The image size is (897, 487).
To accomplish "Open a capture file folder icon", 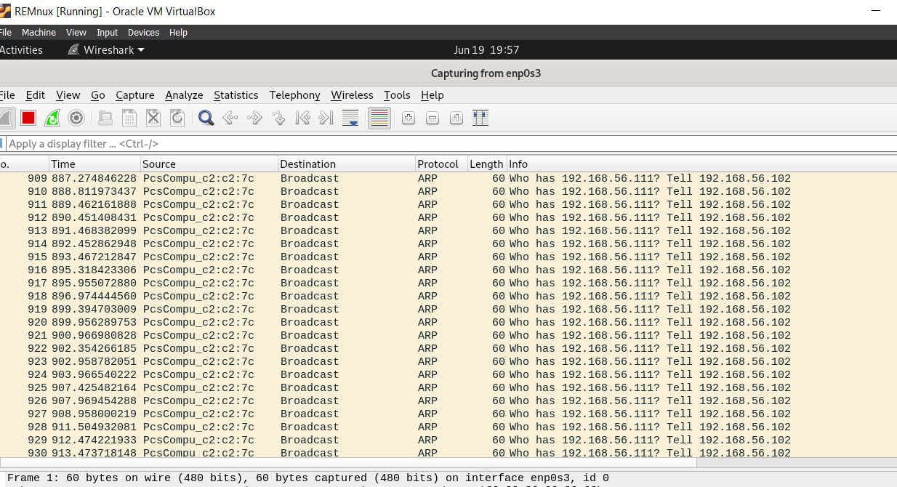I will point(105,118).
